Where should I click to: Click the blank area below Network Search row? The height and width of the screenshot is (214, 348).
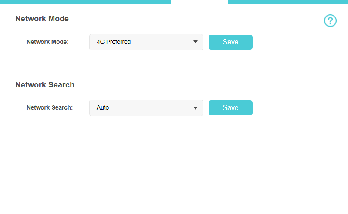point(174,165)
